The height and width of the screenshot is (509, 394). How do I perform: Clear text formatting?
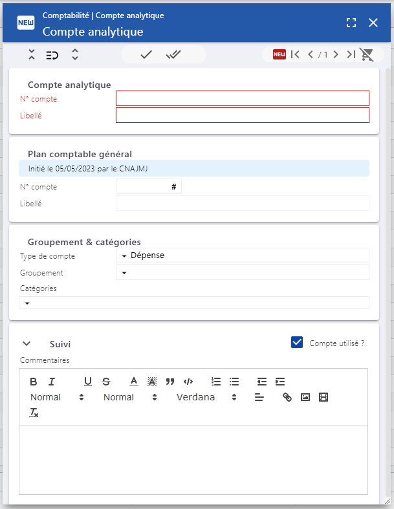(34, 413)
